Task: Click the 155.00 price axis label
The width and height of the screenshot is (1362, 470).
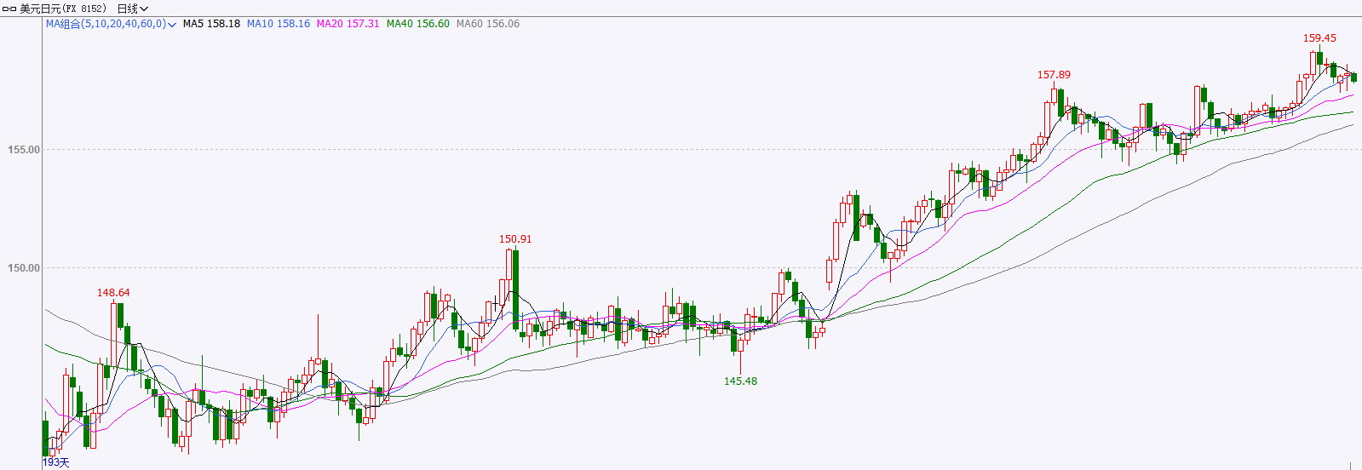Action: pos(24,150)
